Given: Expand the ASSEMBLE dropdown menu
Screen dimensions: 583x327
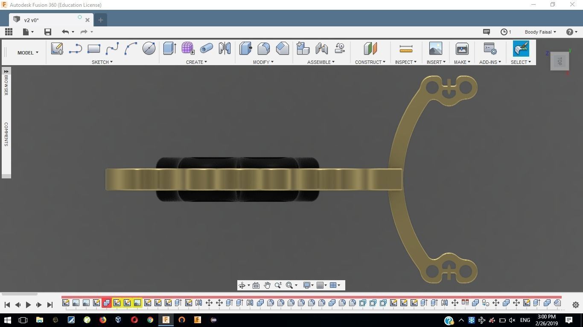Looking at the screenshot, I should pos(321,62).
